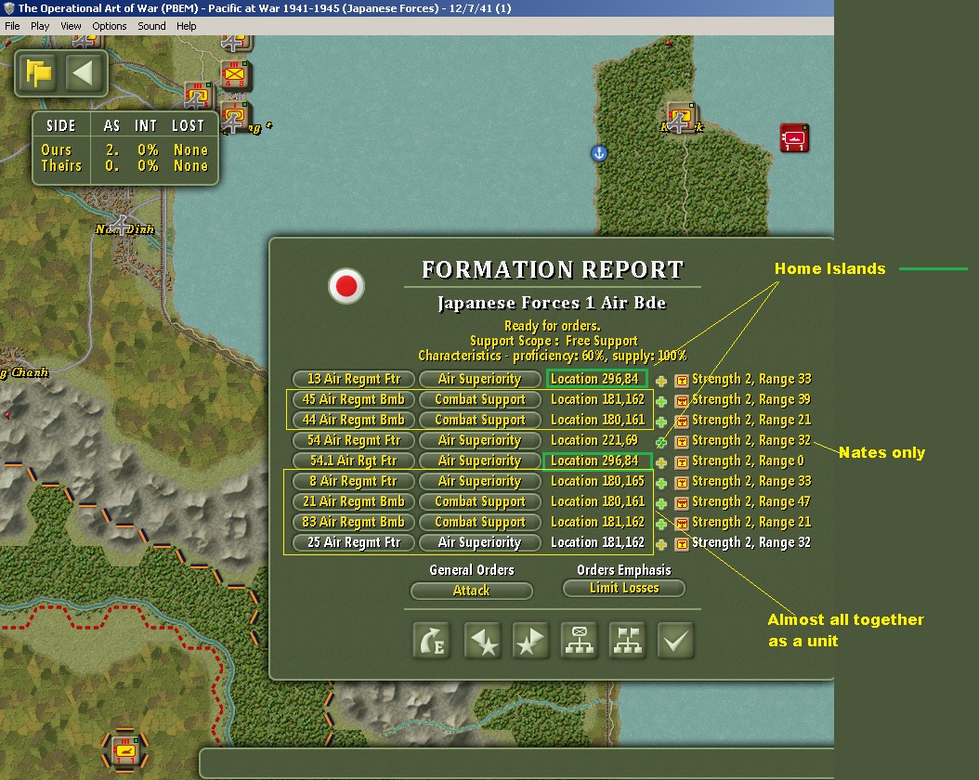Change Combat Support mission for 83 Air Regmt
The width and height of the screenshot is (979, 780).
coord(479,522)
